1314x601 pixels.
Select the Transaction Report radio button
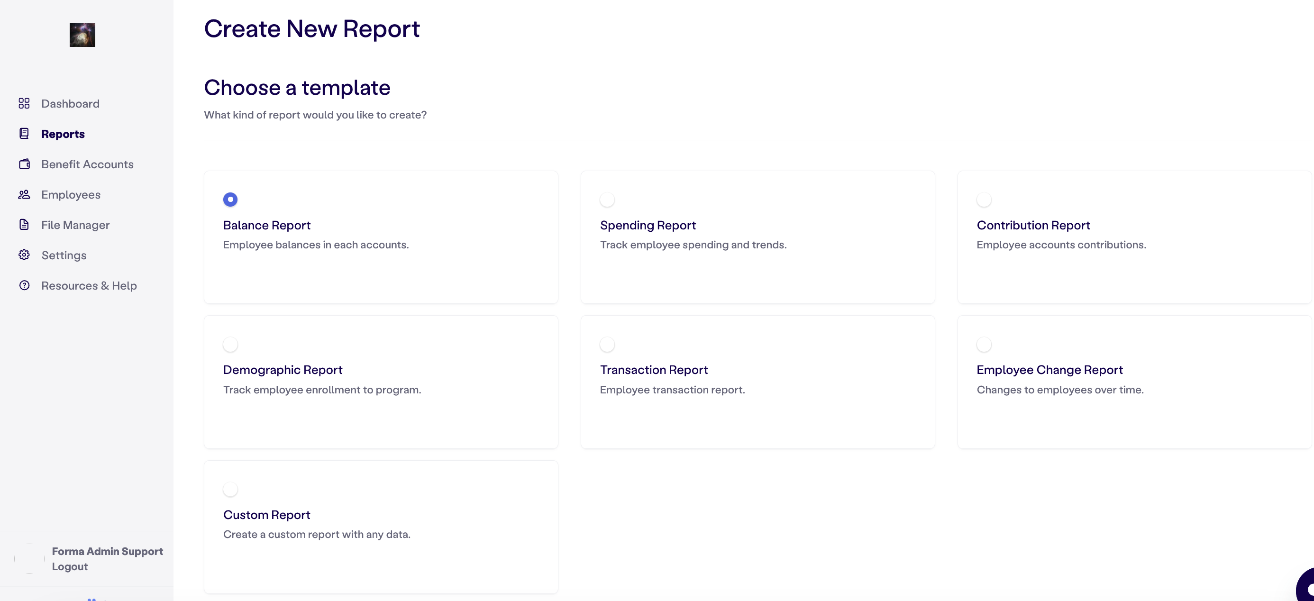(x=607, y=345)
